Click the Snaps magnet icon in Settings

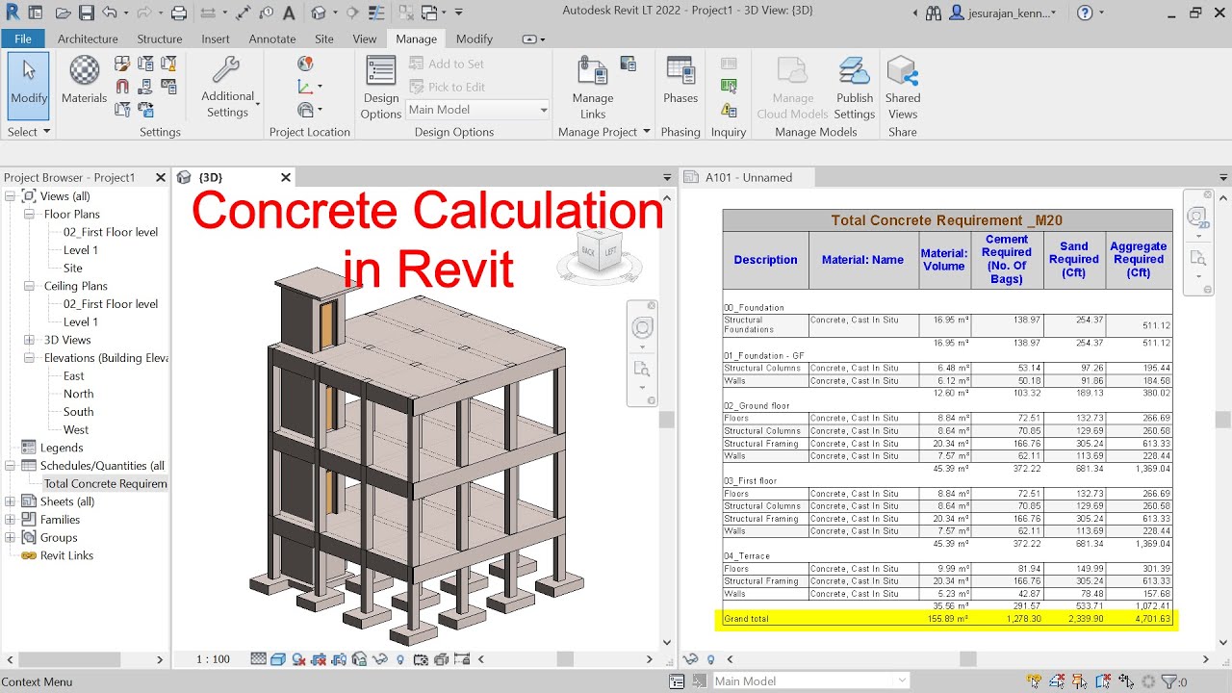pos(122,87)
